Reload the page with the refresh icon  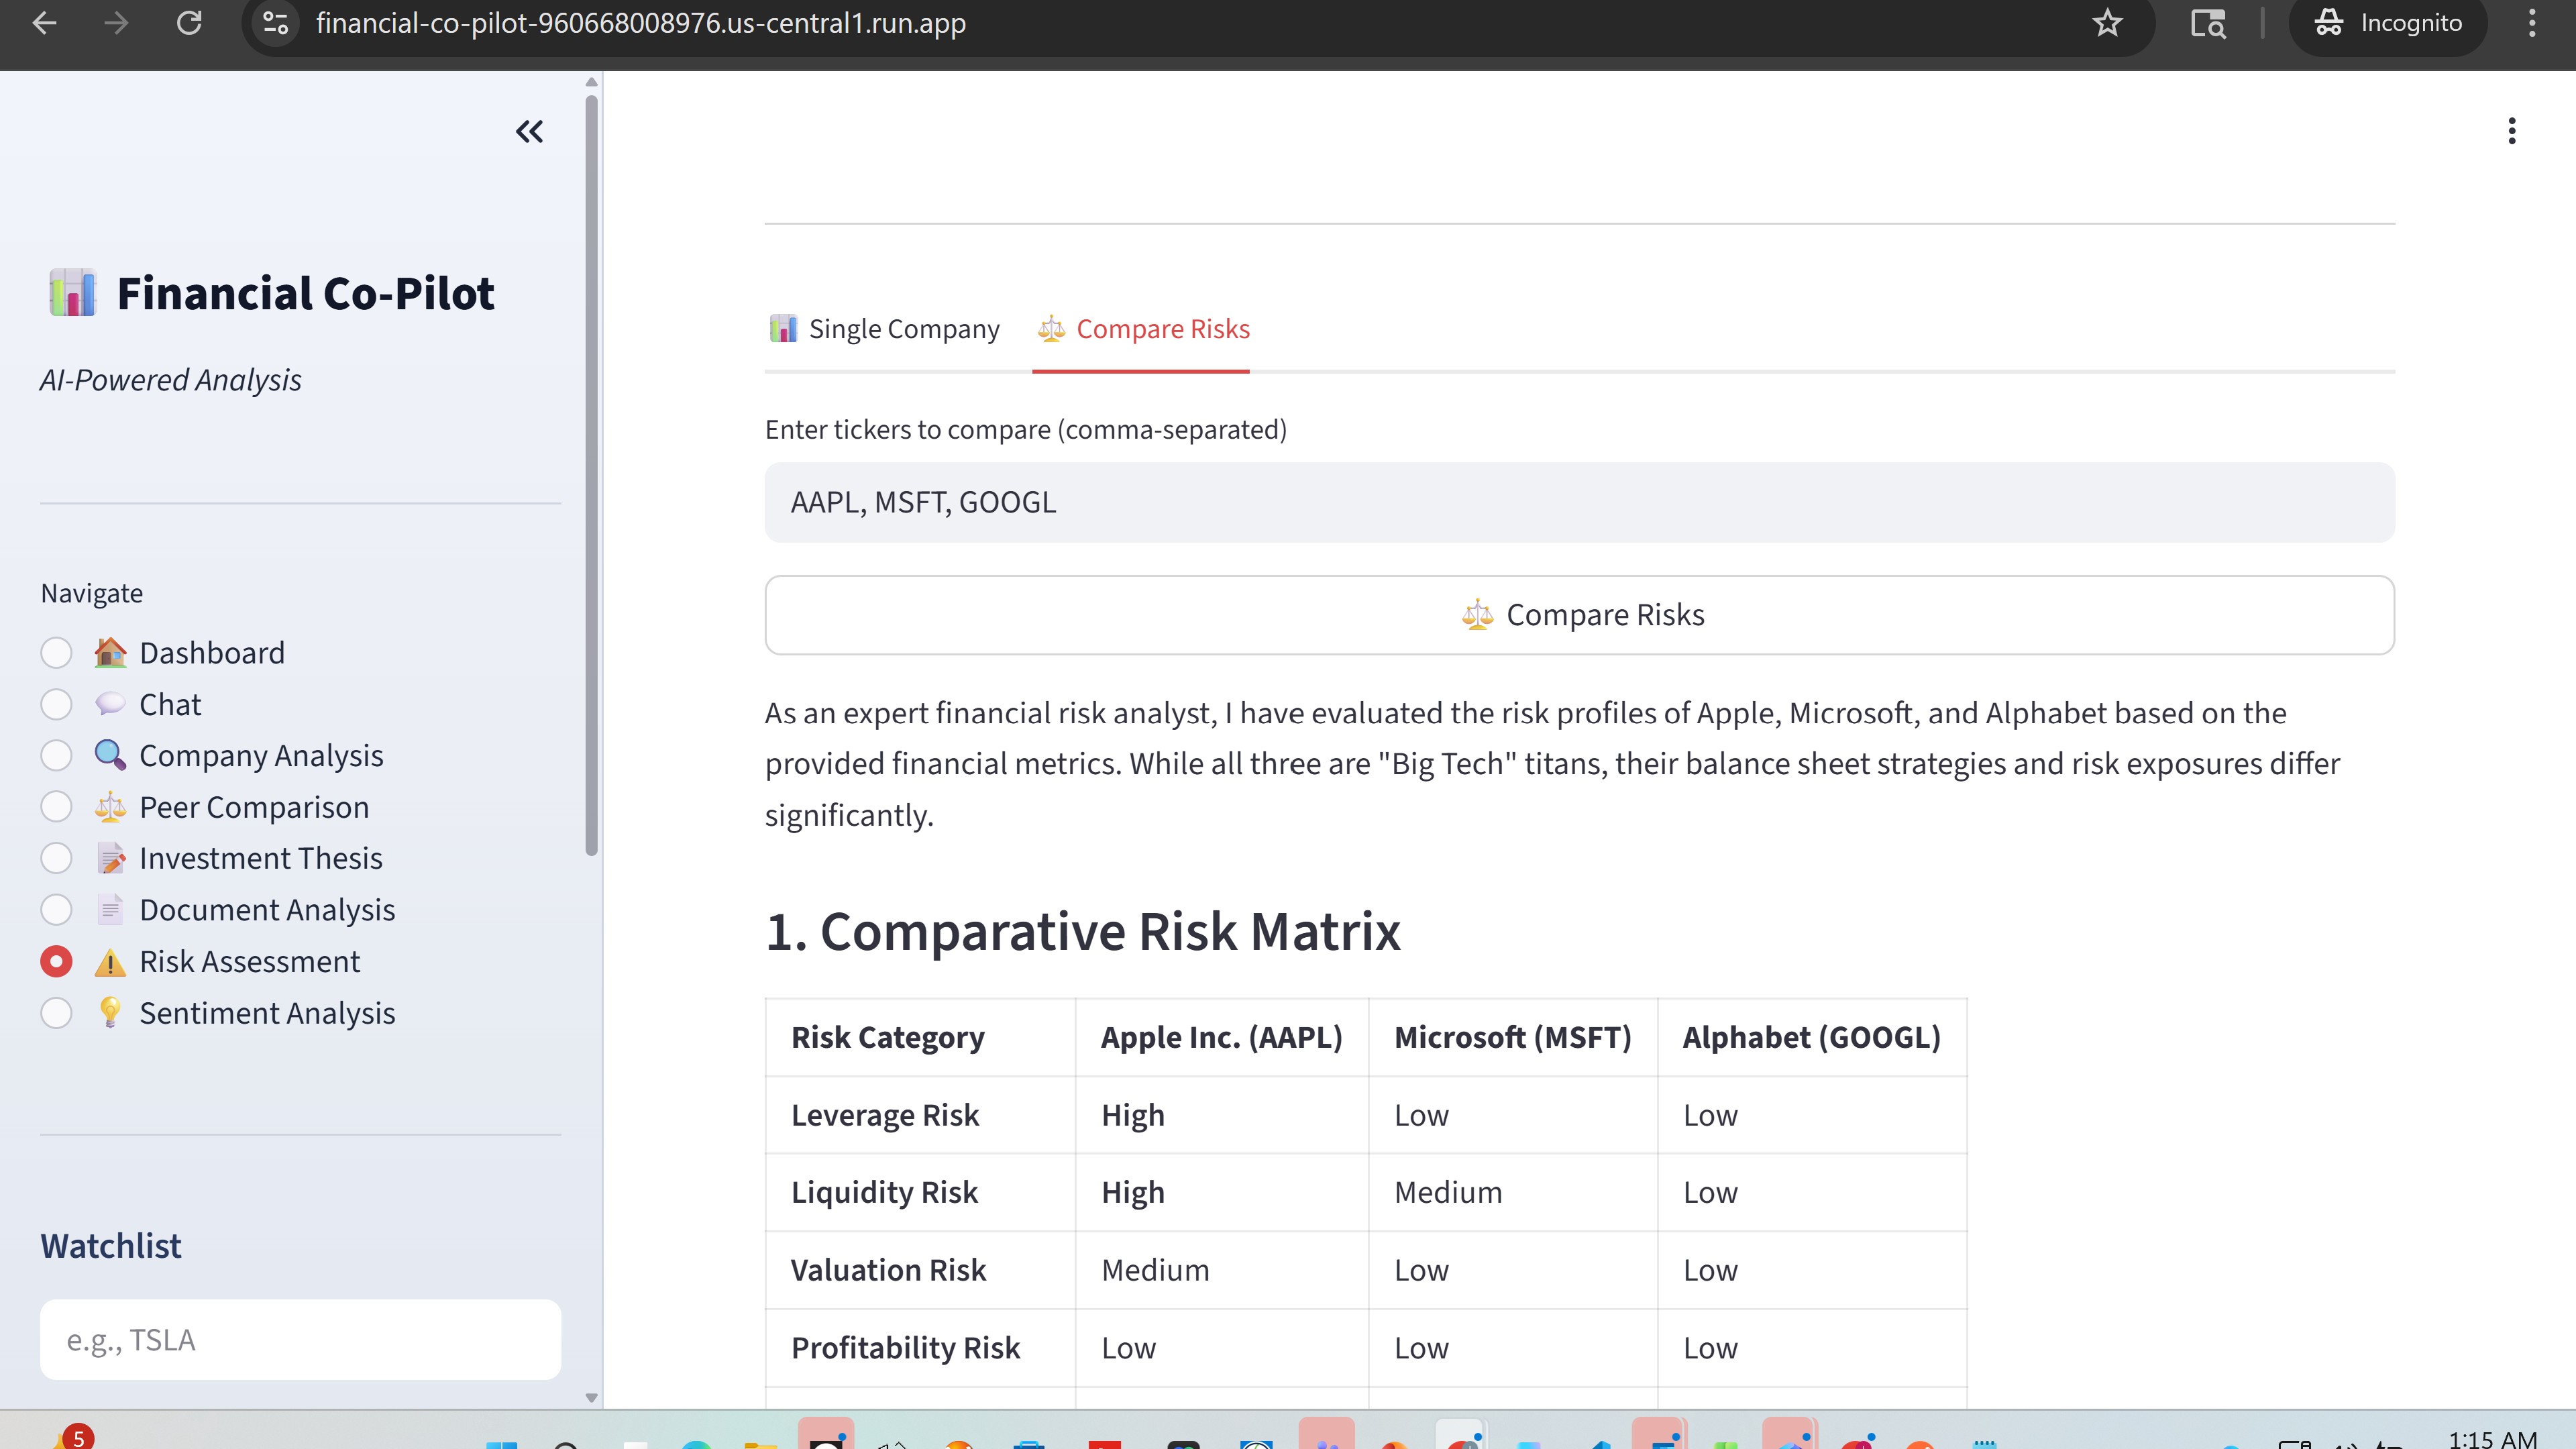[189, 23]
